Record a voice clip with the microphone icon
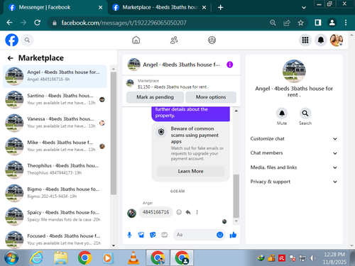 [129, 235]
